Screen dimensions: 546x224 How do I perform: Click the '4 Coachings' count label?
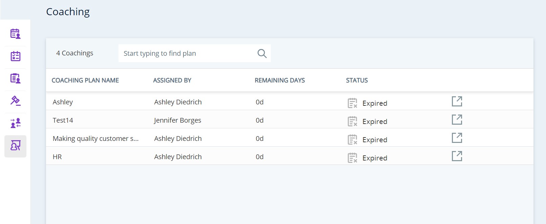tap(74, 53)
